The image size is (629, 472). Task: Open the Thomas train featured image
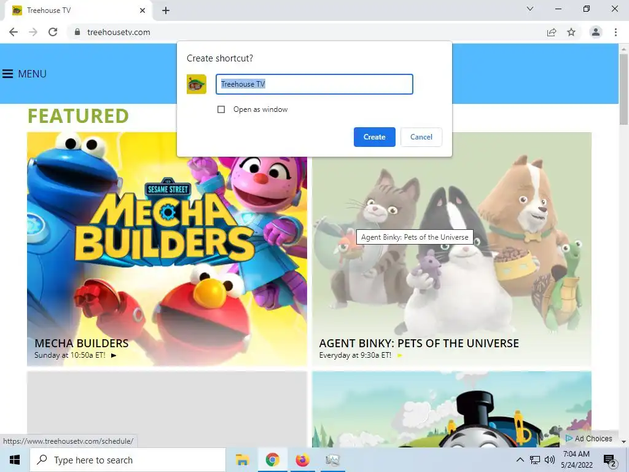click(451, 409)
